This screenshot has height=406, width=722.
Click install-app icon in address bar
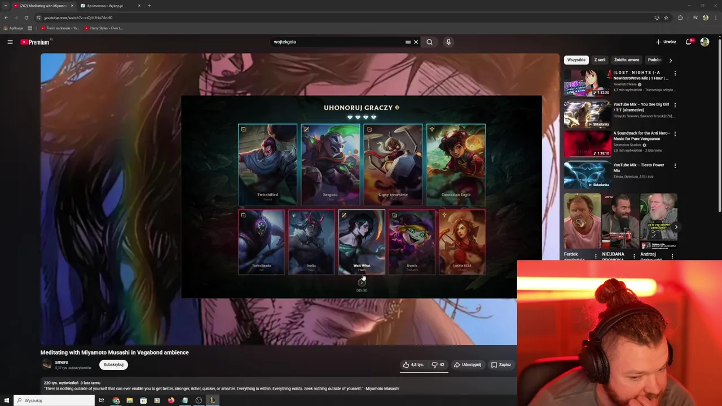pos(657,17)
